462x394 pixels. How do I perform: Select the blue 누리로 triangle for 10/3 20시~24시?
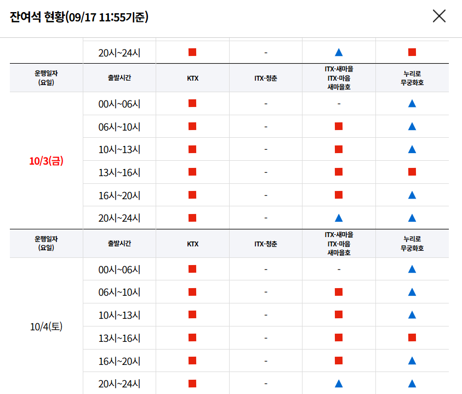pyautogui.click(x=412, y=217)
